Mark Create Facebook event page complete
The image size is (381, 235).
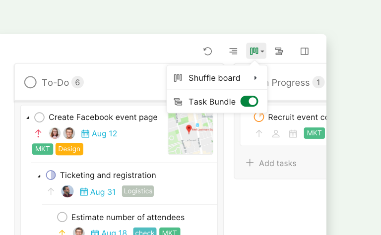click(39, 117)
